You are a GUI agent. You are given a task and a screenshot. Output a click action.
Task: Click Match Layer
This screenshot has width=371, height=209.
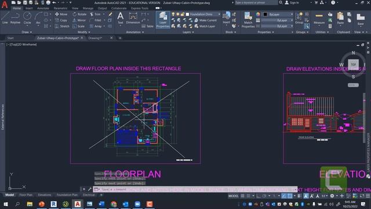[205, 26]
